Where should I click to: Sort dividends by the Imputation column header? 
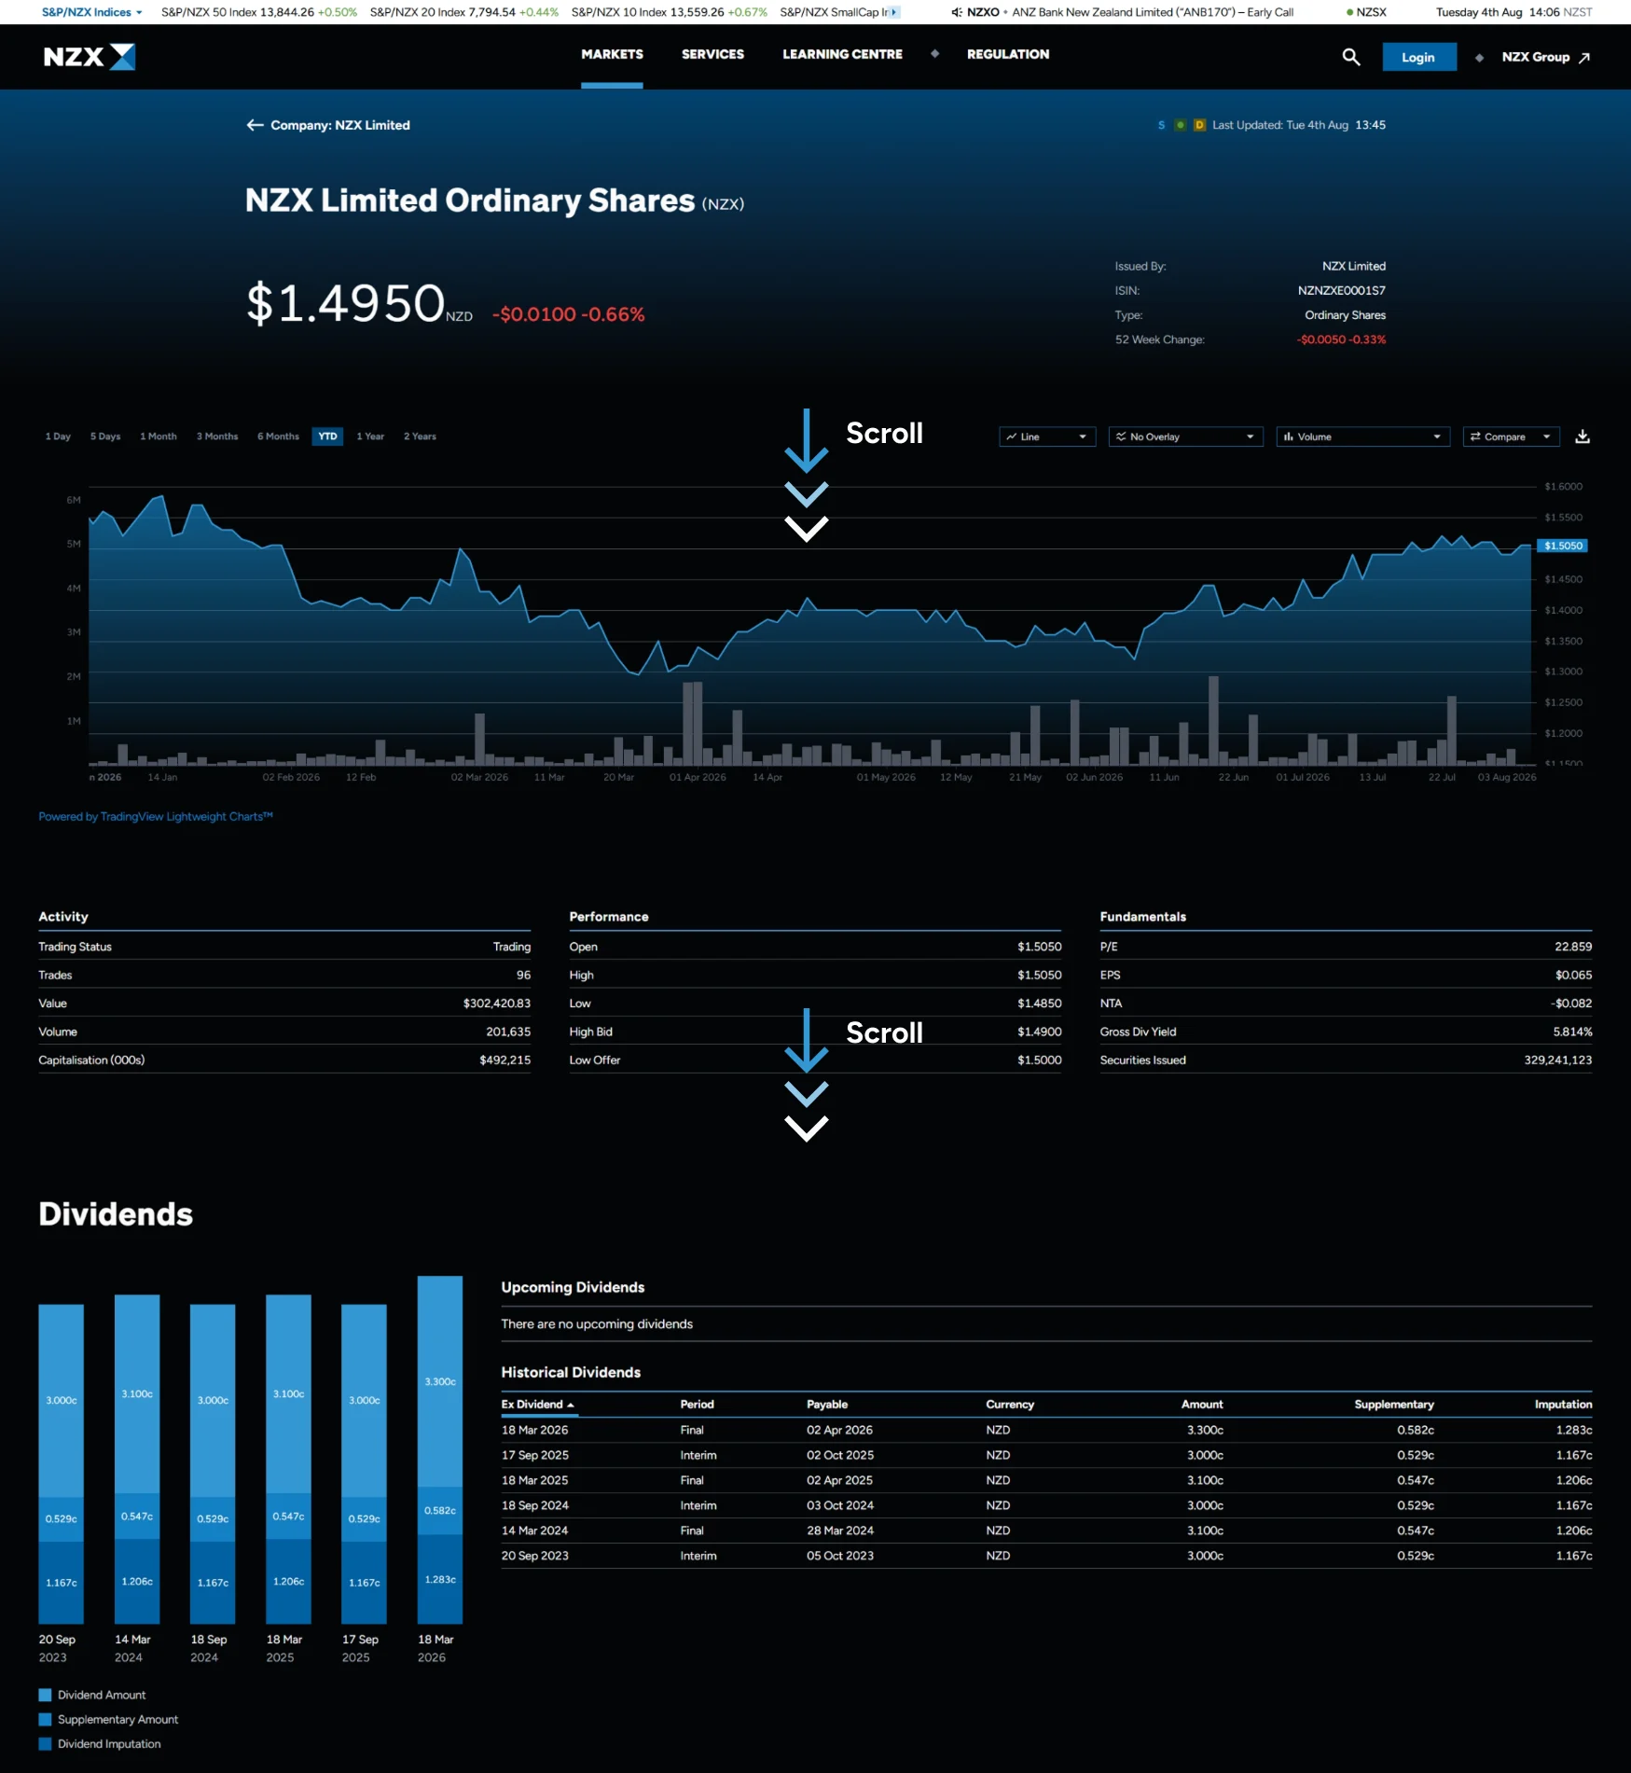(x=1563, y=1404)
